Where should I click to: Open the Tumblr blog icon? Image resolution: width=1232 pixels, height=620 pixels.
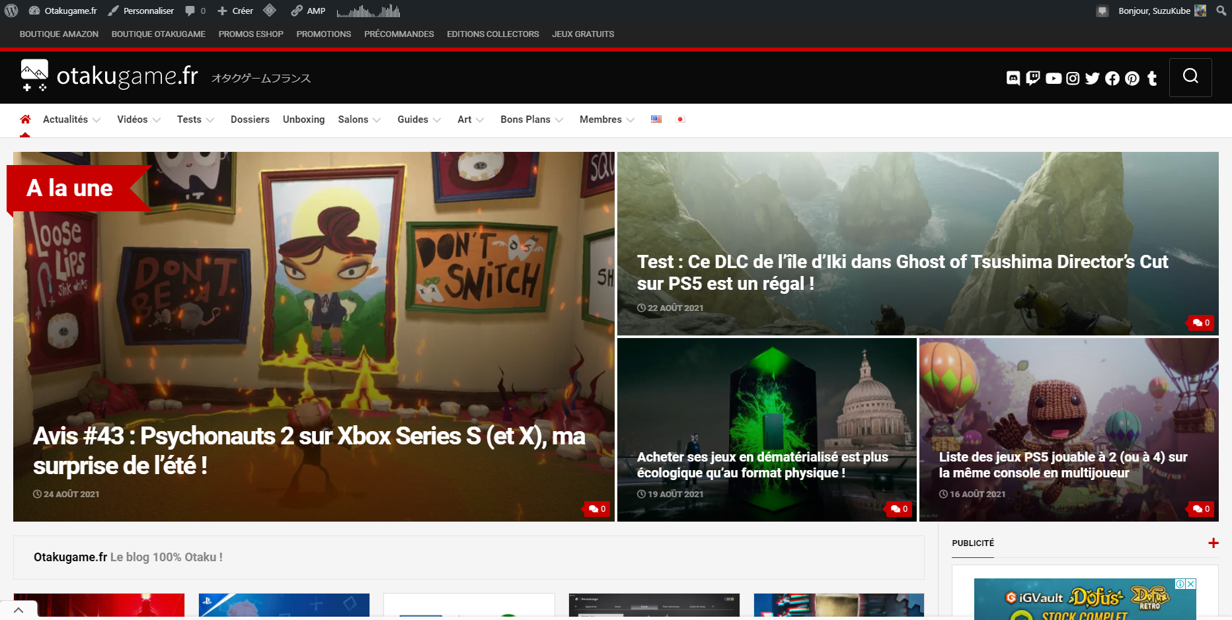(1152, 79)
